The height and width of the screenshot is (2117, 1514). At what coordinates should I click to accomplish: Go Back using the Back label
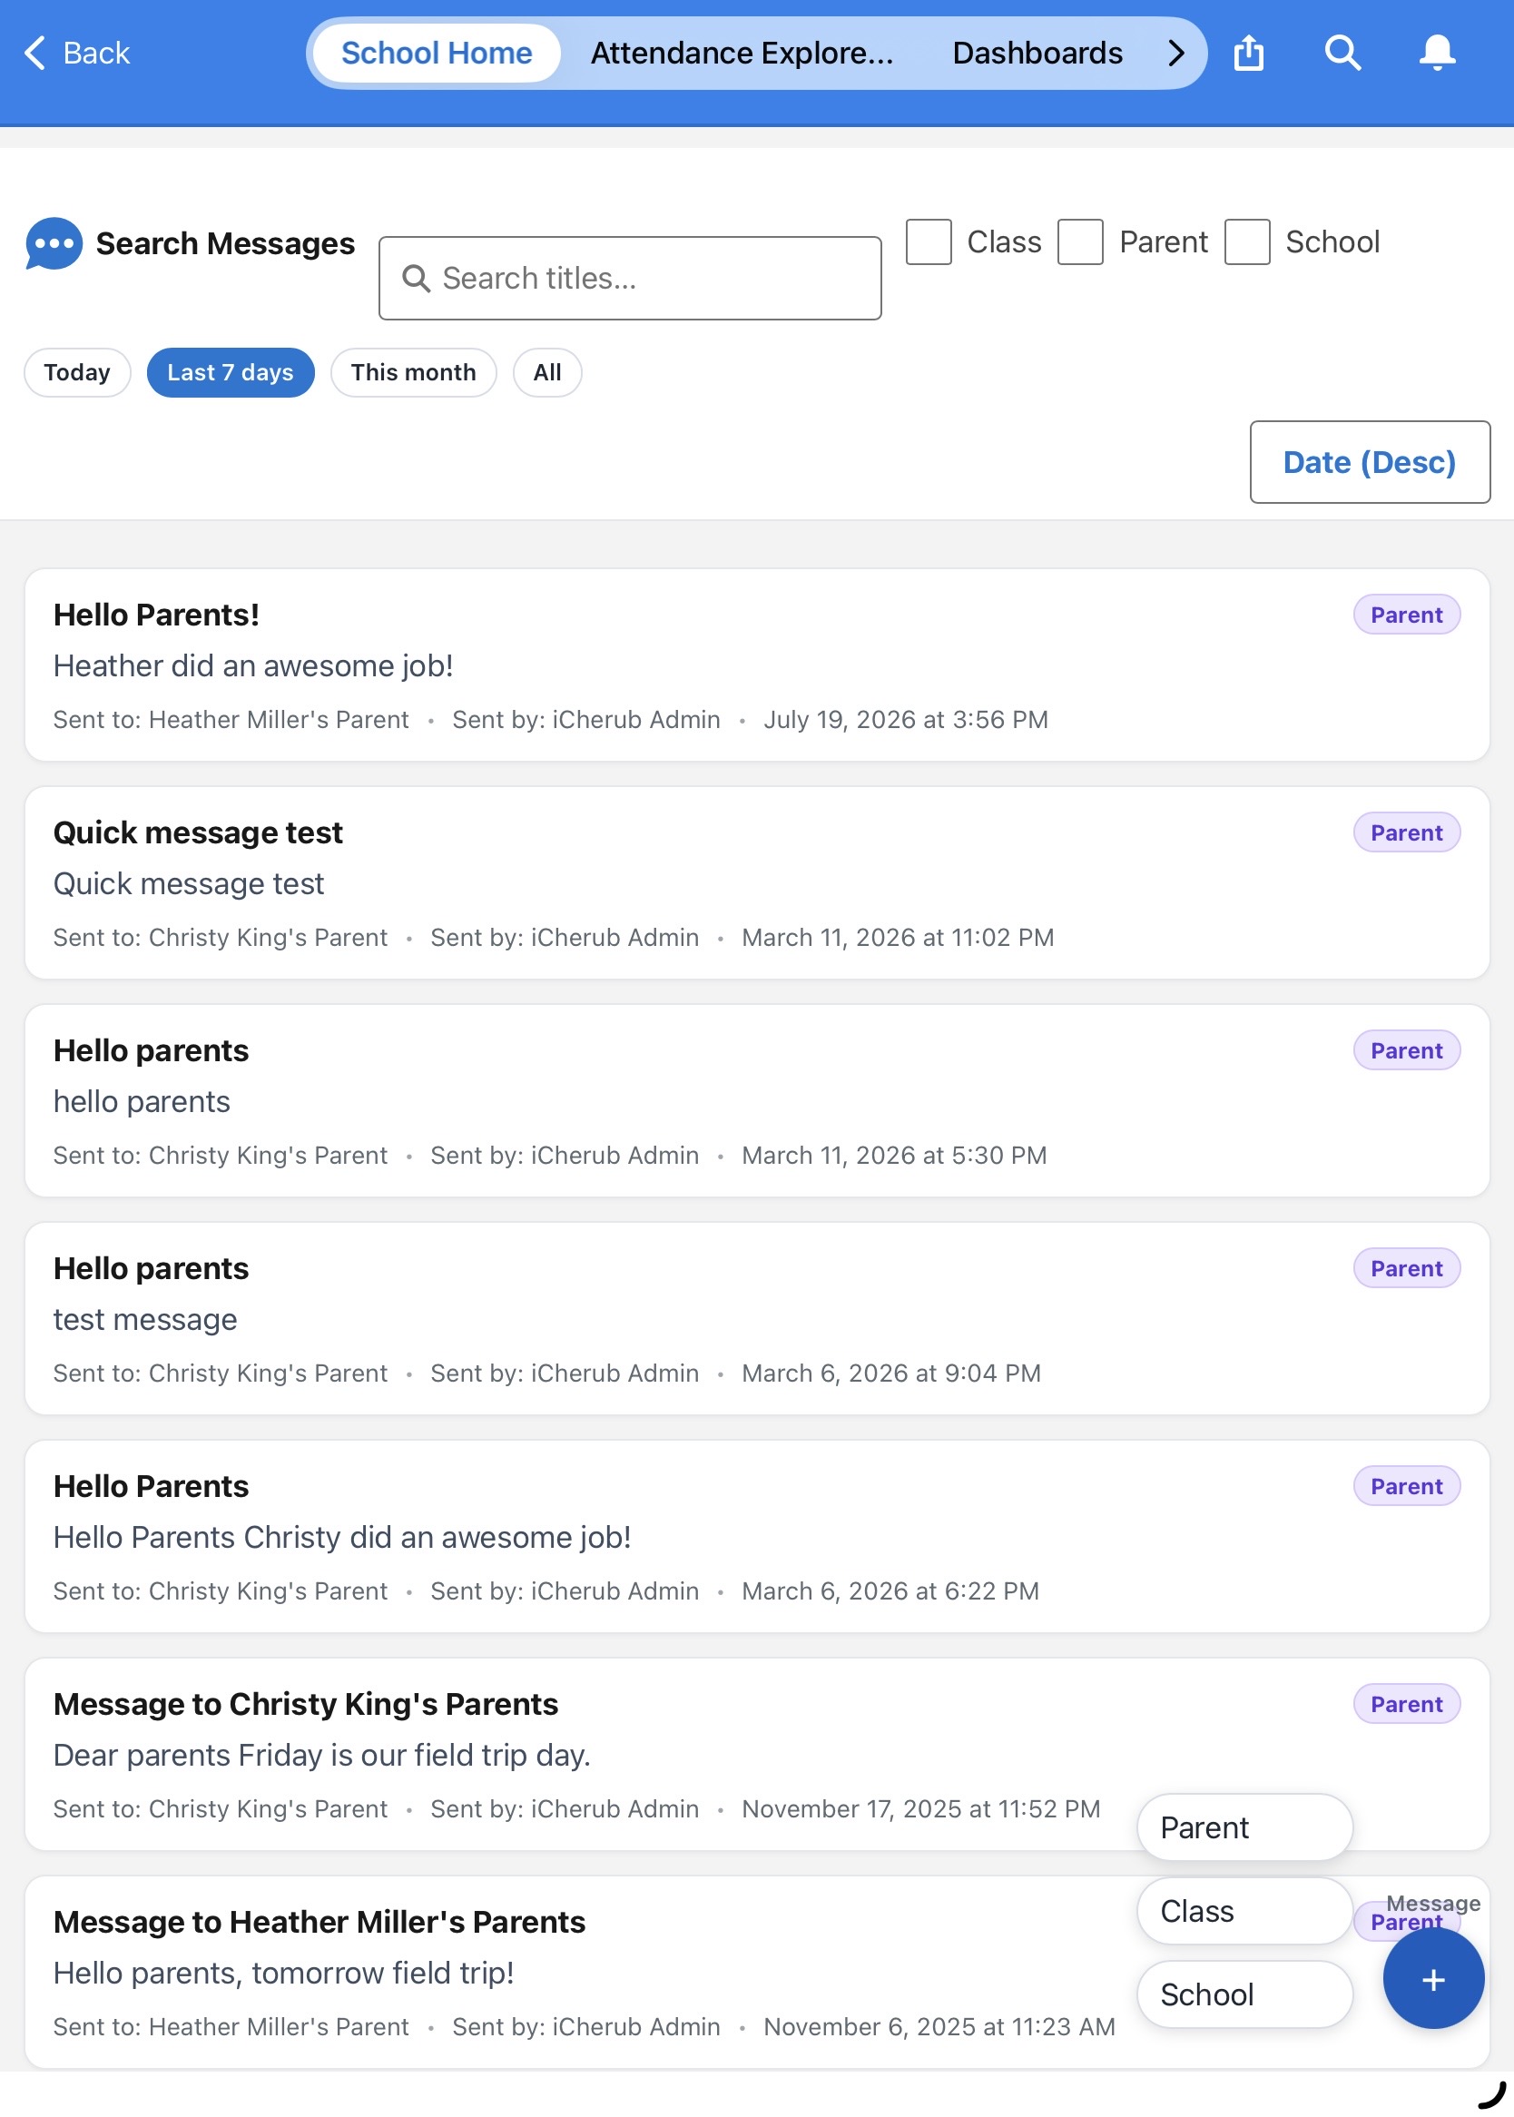[96, 54]
